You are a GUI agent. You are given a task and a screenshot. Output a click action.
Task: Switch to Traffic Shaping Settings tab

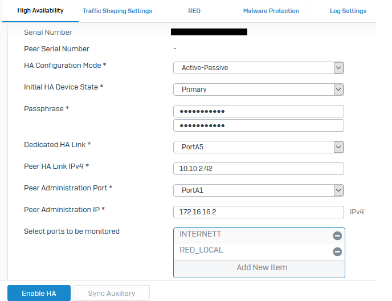[117, 11]
